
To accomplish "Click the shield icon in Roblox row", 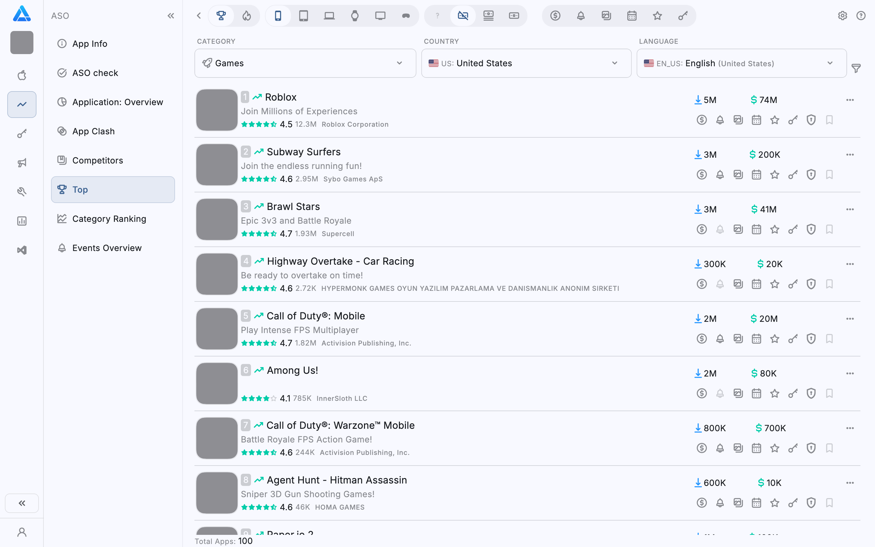I will 811,120.
